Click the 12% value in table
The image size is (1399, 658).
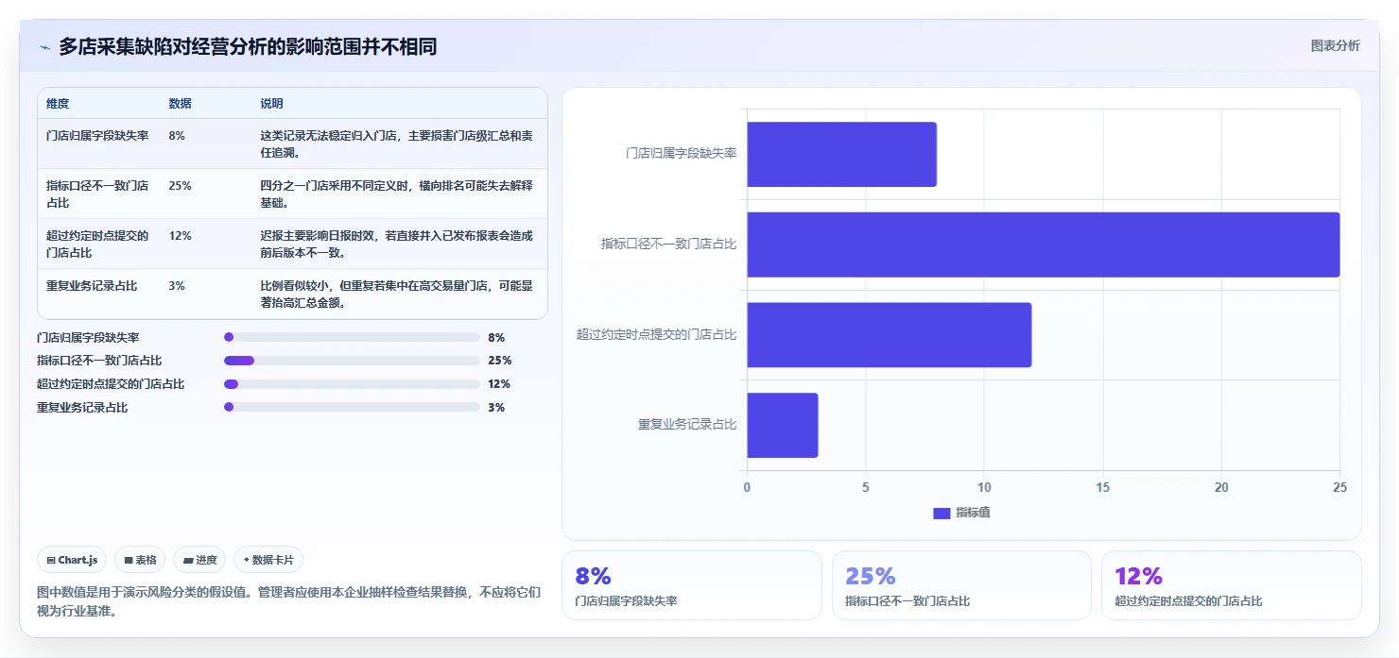[x=180, y=236]
